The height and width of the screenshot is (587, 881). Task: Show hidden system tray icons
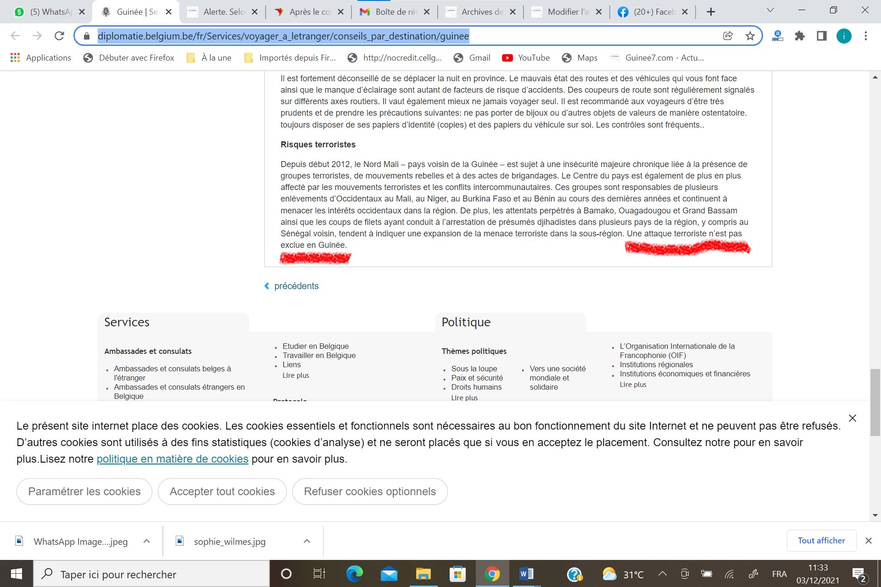[x=662, y=574]
